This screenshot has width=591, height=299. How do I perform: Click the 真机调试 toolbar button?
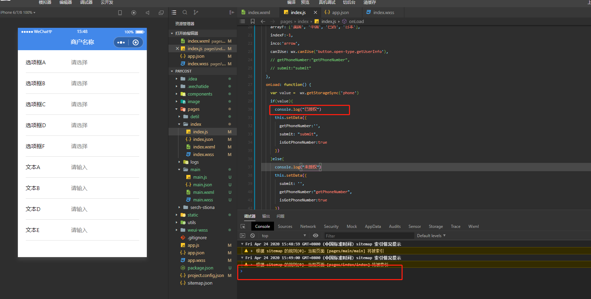pyautogui.click(x=327, y=2)
